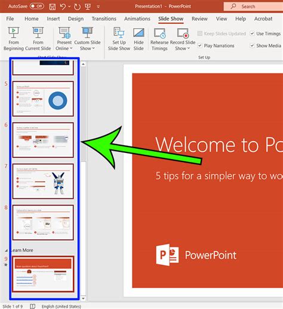The width and height of the screenshot is (283, 309).
Task: Expand the Undo history dropdown arrow
Action: [x=69, y=7]
